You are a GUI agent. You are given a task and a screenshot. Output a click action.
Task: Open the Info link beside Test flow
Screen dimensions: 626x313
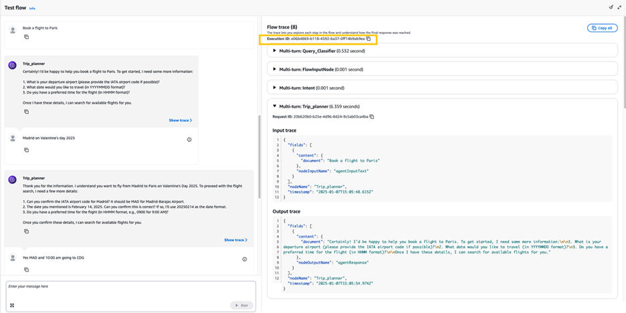pyautogui.click(x=32, y=9)
